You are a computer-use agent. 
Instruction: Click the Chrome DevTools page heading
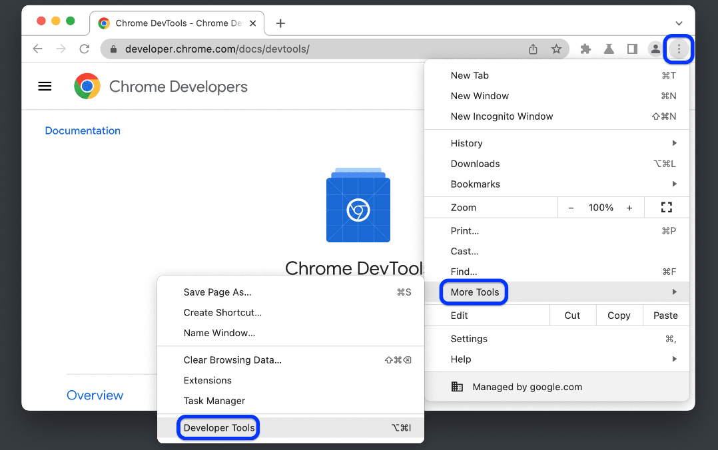point(355,268)
